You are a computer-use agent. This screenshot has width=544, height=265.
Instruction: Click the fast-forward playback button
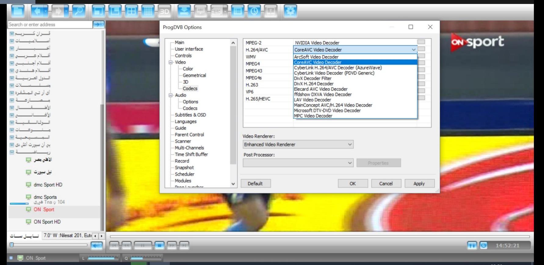click(x=172, y=245)
